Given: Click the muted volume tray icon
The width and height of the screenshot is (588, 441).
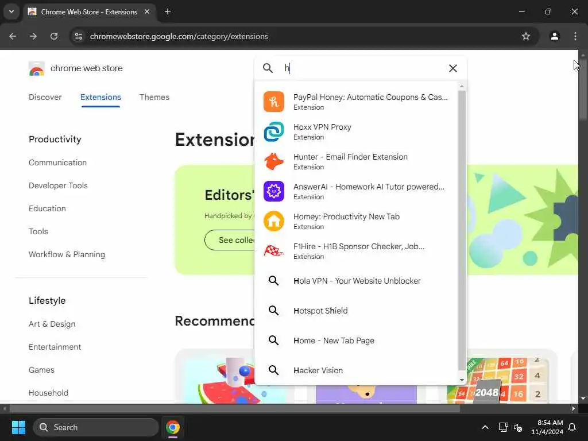Looking at the screenshot, I should (x=518, y=427).
